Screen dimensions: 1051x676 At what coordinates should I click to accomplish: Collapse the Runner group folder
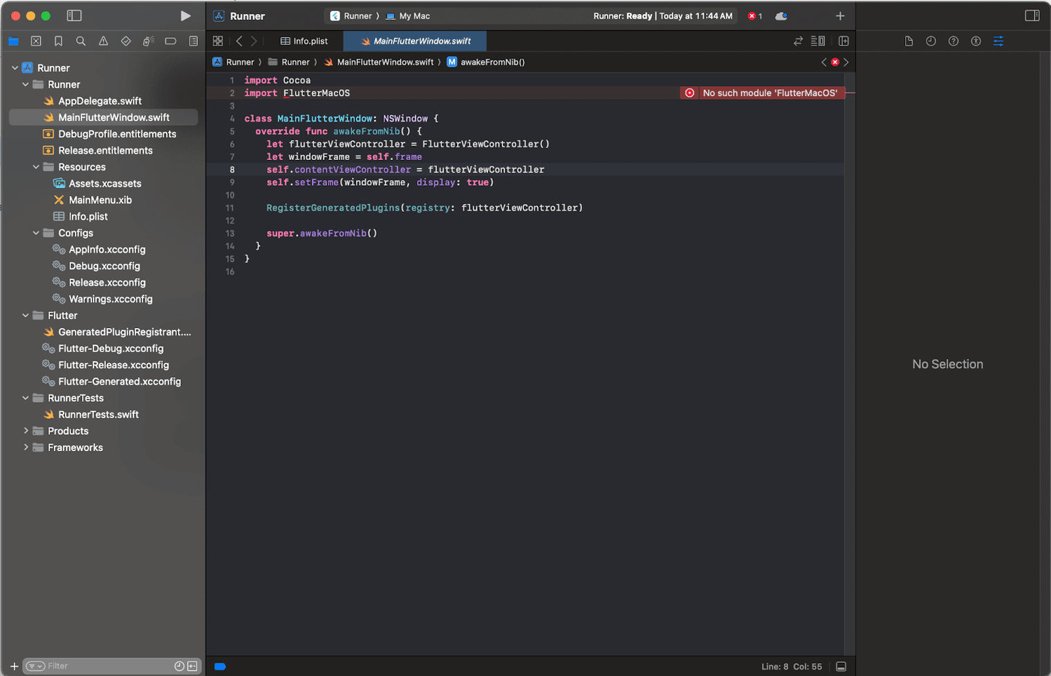pyautogui.click(x=26, y=84)
